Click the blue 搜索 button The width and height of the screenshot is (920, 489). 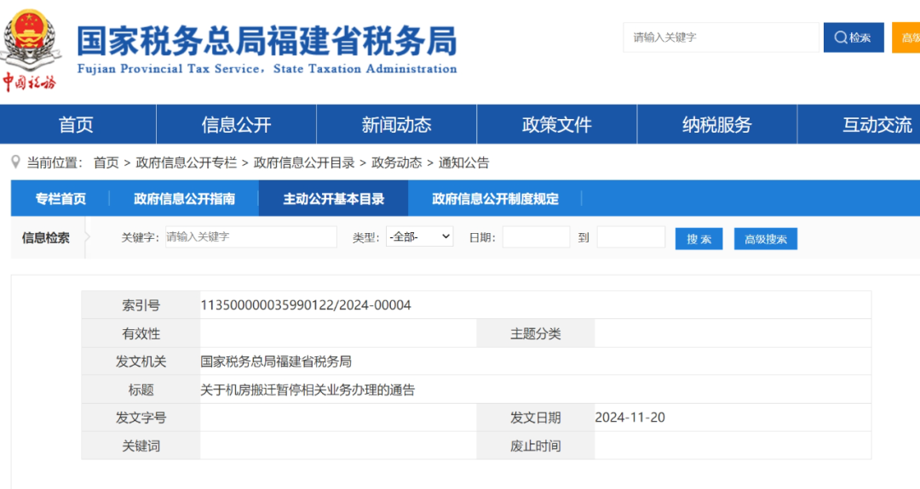point(699,239)
